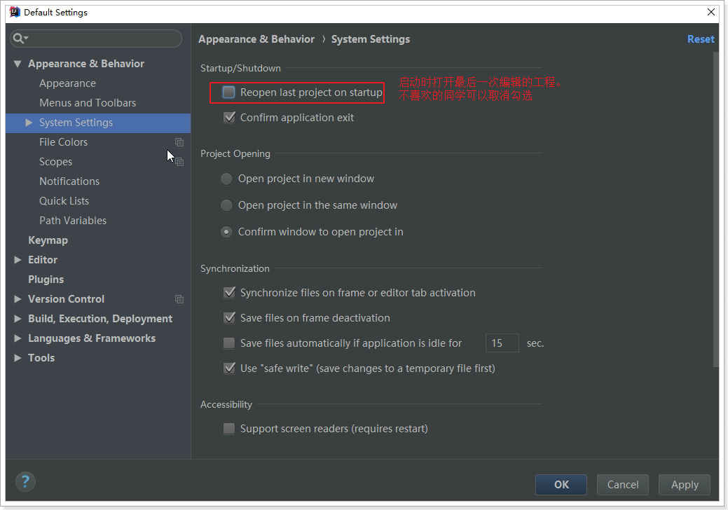Expand Build, Execution, Deployment section
This screenshot has width=728, height=510.
(x=18, y=319)
